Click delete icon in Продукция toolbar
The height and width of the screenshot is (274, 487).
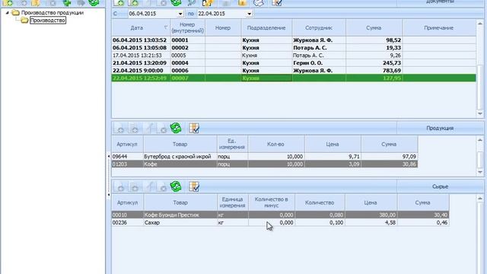(x=162, y=128)
